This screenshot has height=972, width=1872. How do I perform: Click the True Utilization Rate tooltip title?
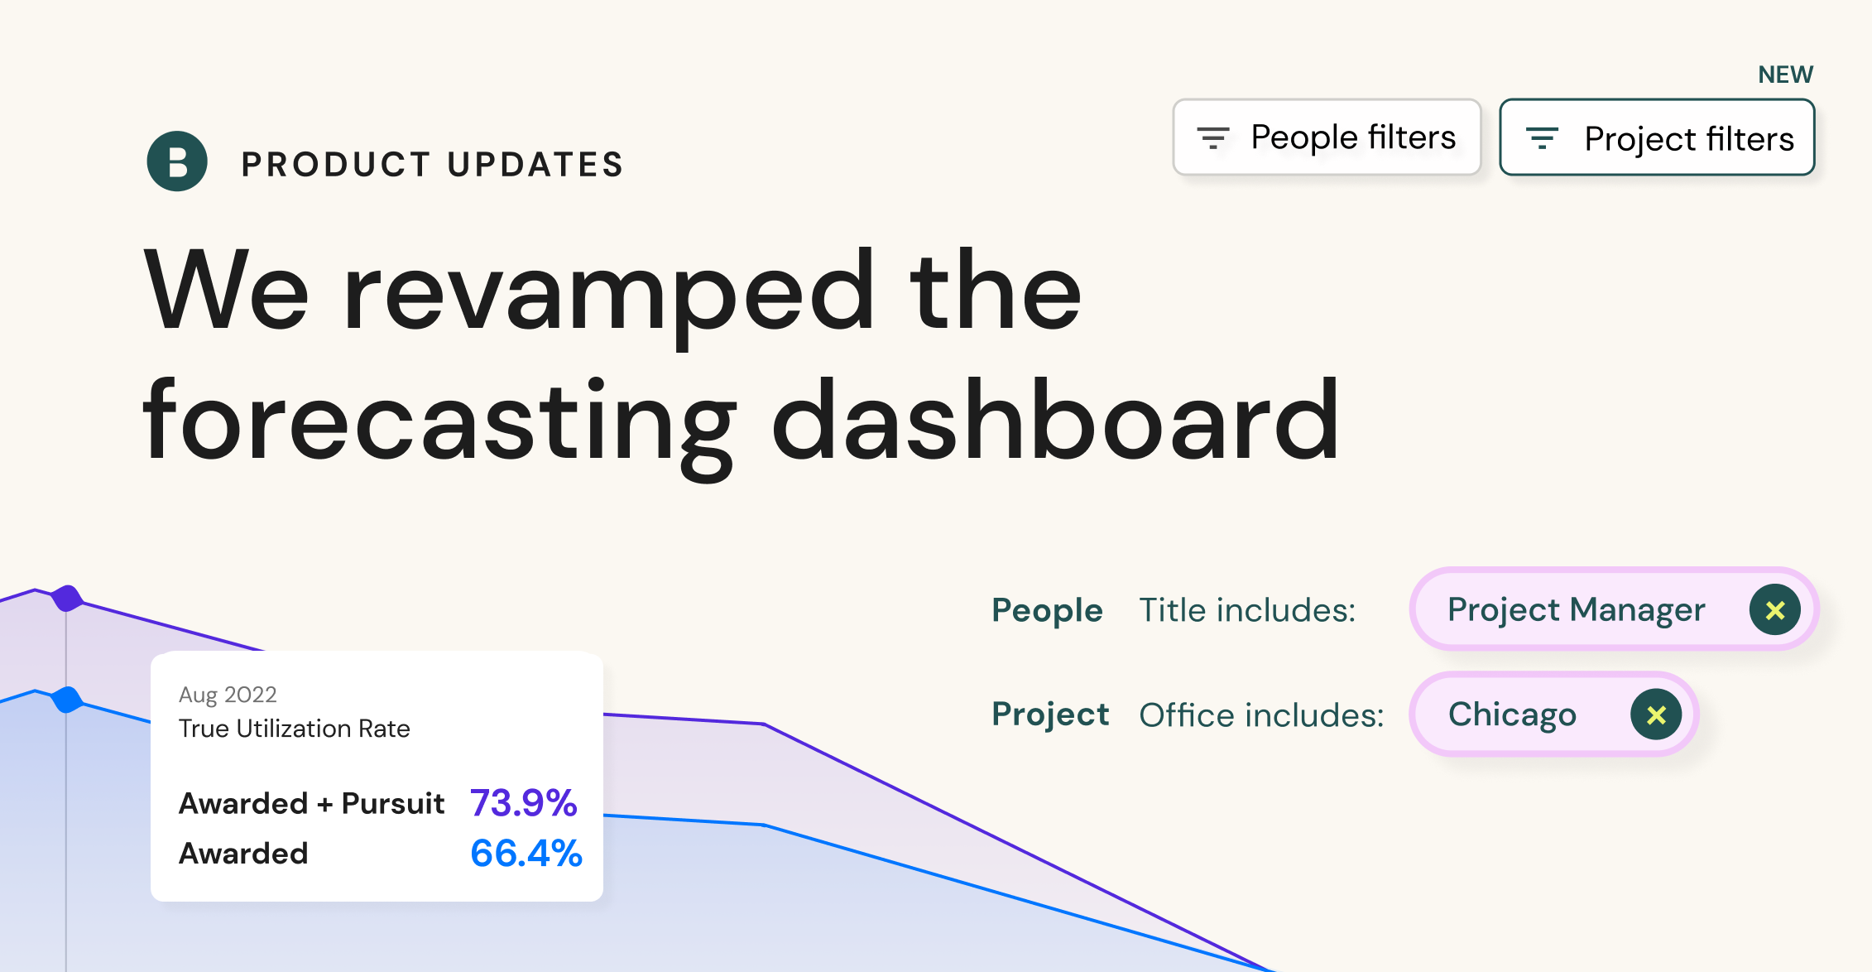coord(295,729)
